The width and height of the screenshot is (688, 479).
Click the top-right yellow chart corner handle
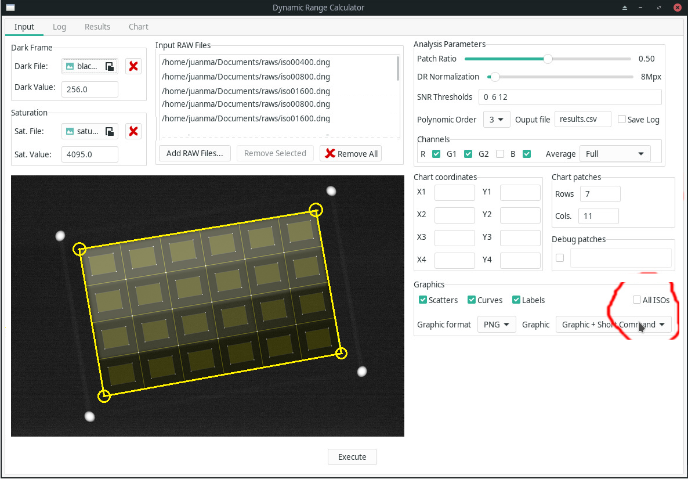[316, 210]
